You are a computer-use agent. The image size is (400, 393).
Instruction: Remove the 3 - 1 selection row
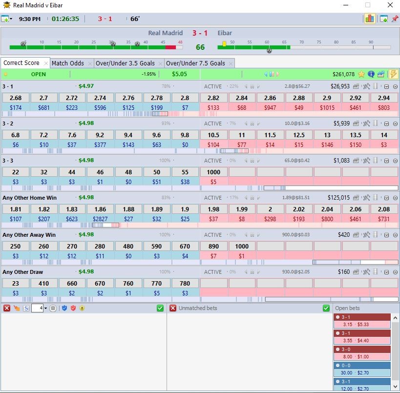[x=395, y=87]
